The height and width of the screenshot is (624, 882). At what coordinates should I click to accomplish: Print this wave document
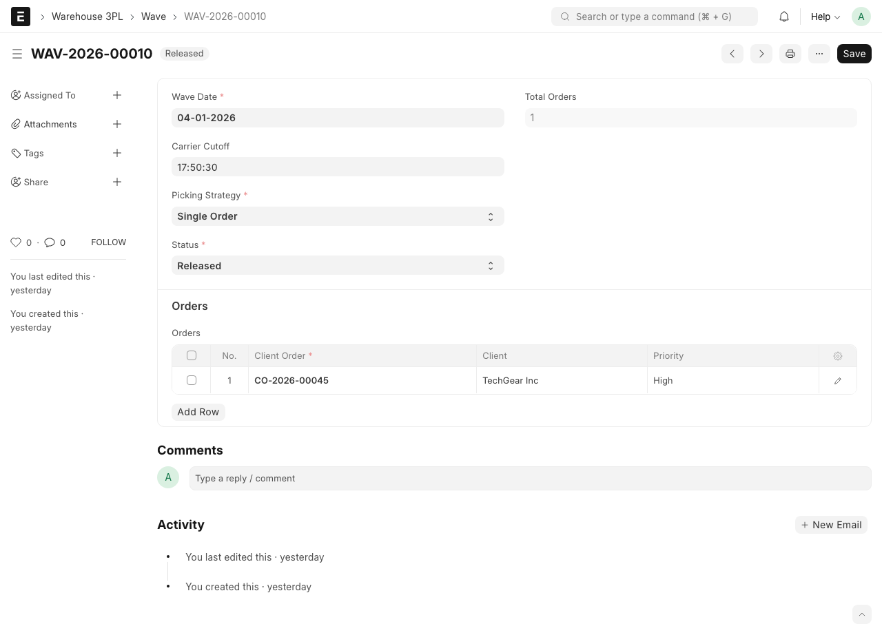[790, 54]
